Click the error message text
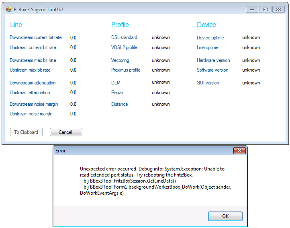This screenshot has height=228, width=290. pos(153,181)
